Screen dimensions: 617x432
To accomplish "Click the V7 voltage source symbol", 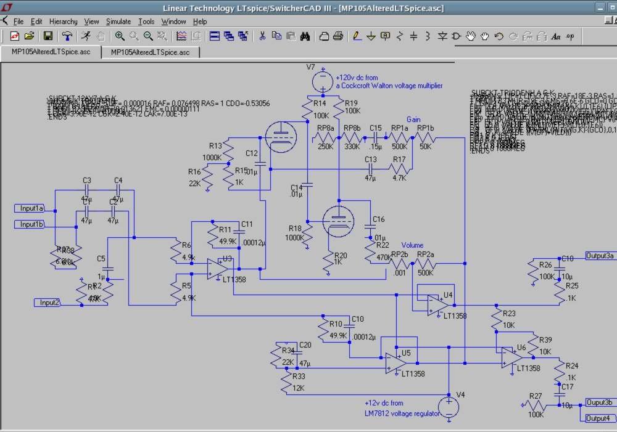I will (323, 82).
